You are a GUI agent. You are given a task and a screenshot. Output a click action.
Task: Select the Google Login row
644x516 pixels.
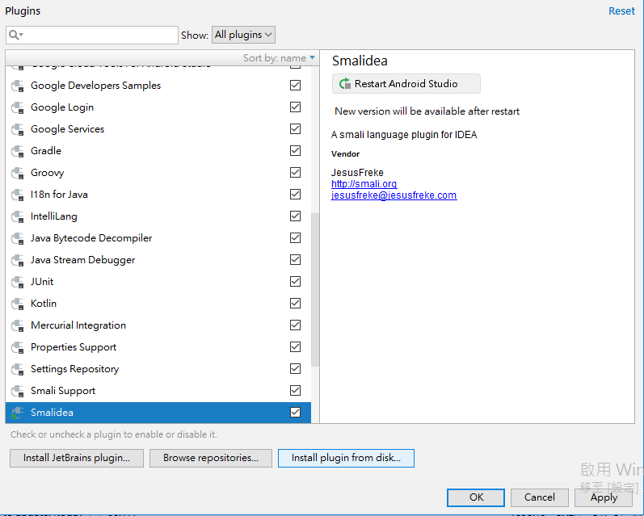pos(158,107)
